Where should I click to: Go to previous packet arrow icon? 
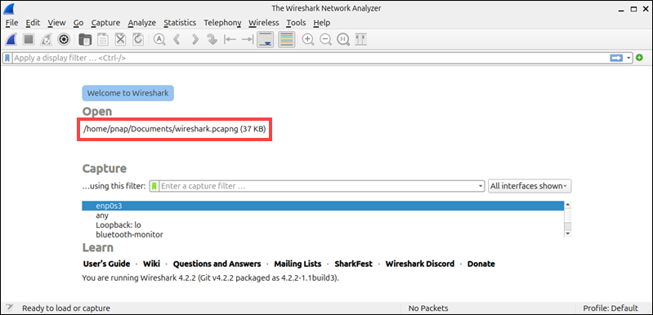(177, 39)
